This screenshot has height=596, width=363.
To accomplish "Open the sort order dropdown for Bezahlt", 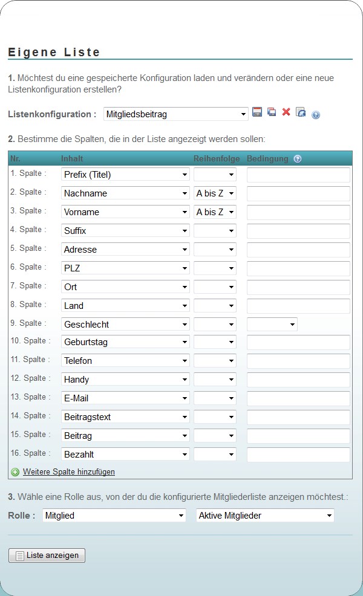I will 215,455.
